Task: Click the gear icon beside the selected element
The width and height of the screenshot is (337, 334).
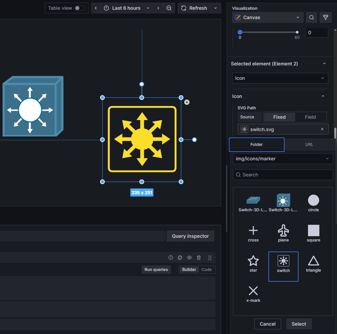Action: point(187,102)
